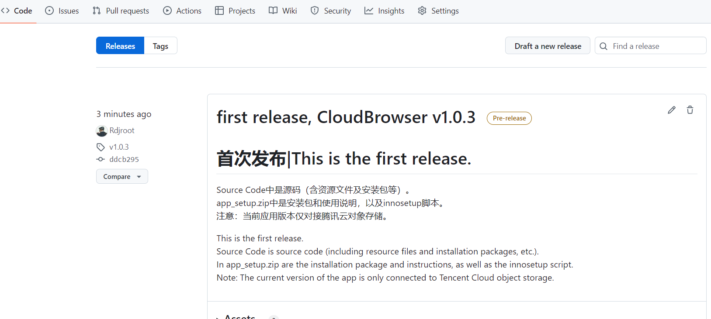
Task: Focus the Find a release field
Action: pos(651,46)
